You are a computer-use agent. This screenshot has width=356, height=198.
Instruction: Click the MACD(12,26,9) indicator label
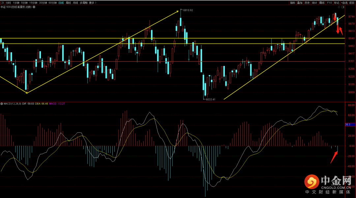click(13, 104)
